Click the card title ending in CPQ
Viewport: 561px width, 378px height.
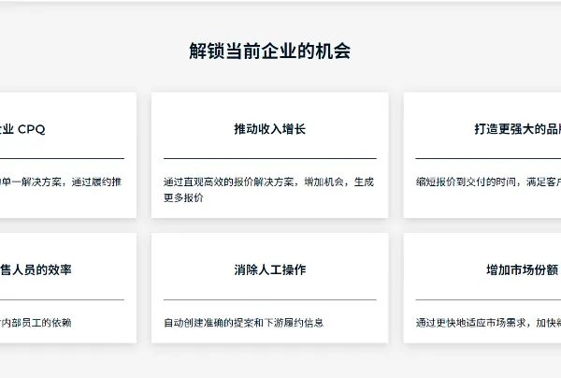pos(22,129)
